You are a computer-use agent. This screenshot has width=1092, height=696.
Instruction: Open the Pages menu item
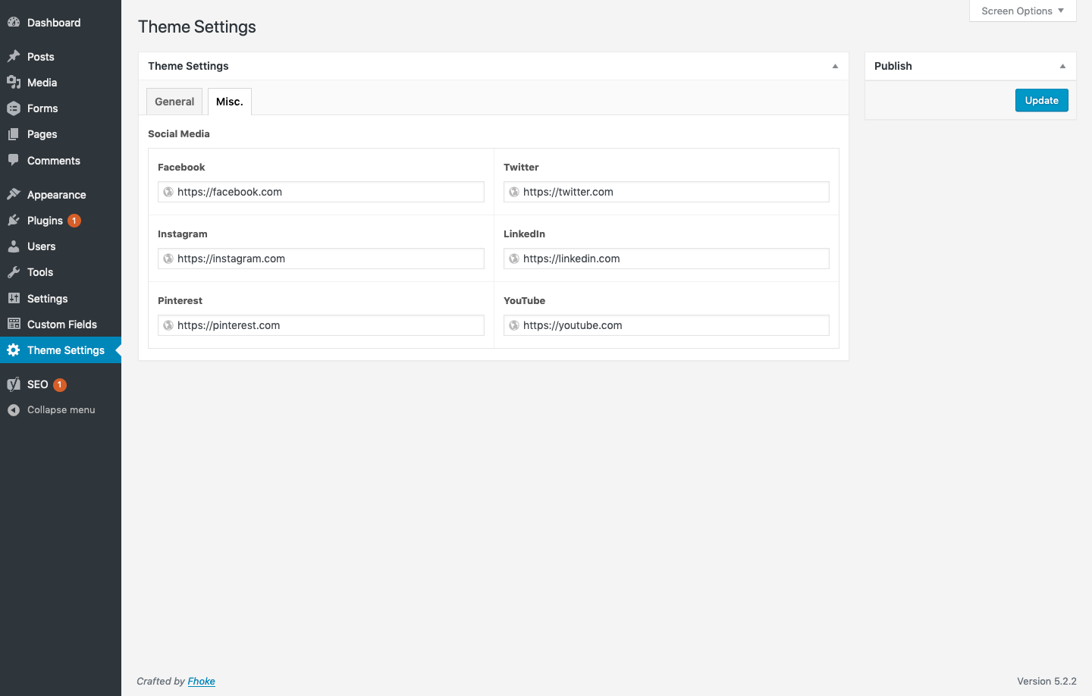tap(61, 134)
